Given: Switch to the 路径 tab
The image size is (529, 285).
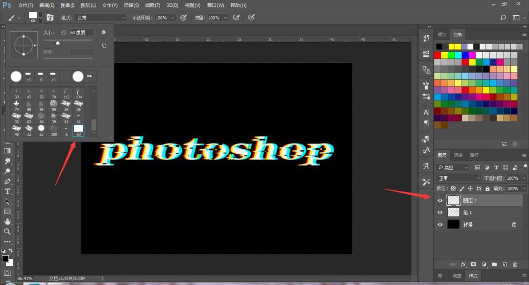Looking at the screenshot, I should point(474,155).
